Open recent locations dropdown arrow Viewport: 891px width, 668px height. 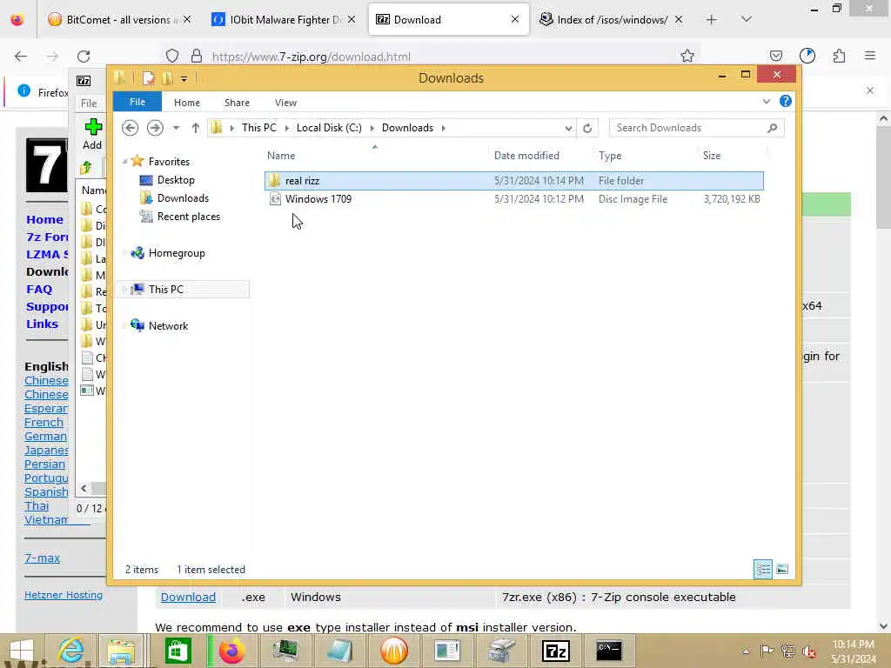176,128
